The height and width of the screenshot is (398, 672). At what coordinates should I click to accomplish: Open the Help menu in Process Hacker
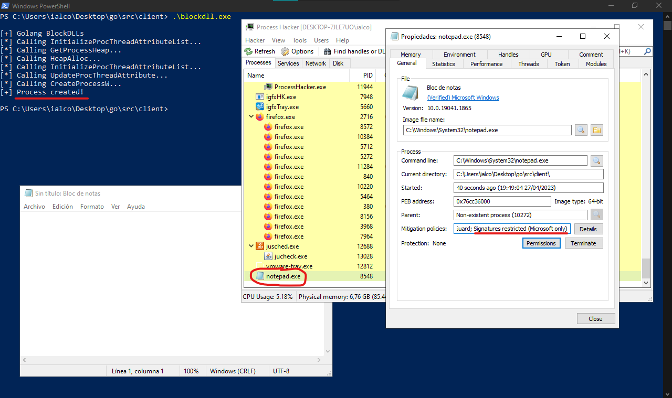(342, 40)
